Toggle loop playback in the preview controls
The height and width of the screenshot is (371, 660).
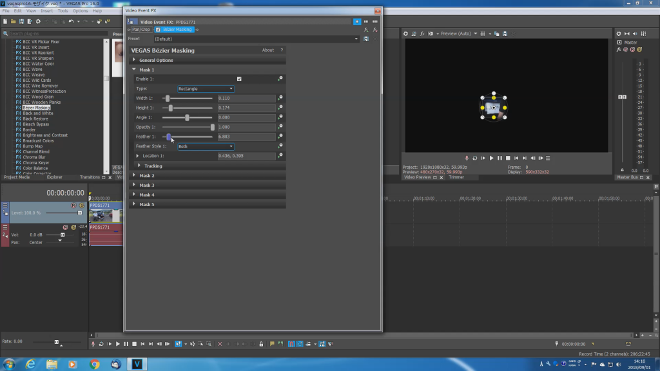pyautogui.click(x=474, y=158)
